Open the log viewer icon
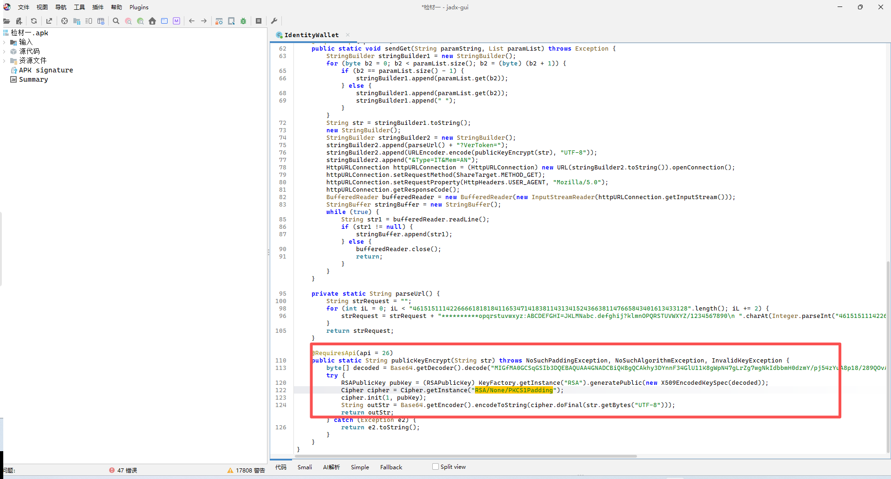The height and width of the screenshot is (479, 891). coord(259,21)
